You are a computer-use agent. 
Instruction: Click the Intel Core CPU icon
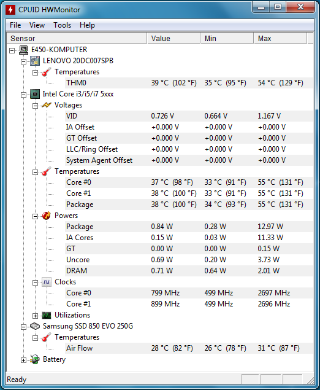pyautogui.click(x=35, y=94)
